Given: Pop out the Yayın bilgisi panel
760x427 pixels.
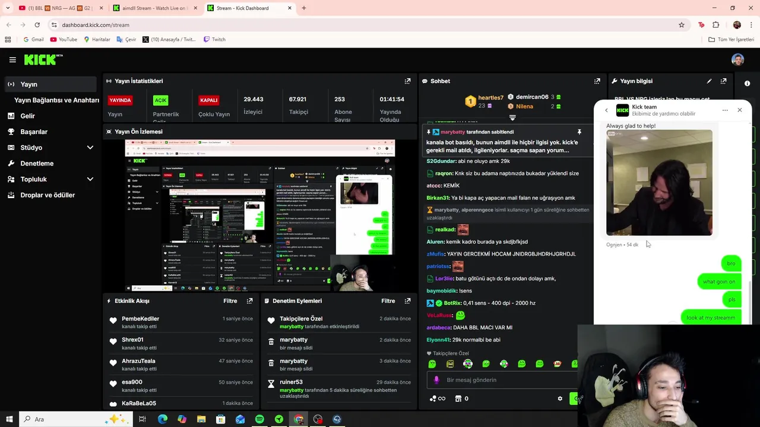Looking at the screenshot, I should pos(723,81).
